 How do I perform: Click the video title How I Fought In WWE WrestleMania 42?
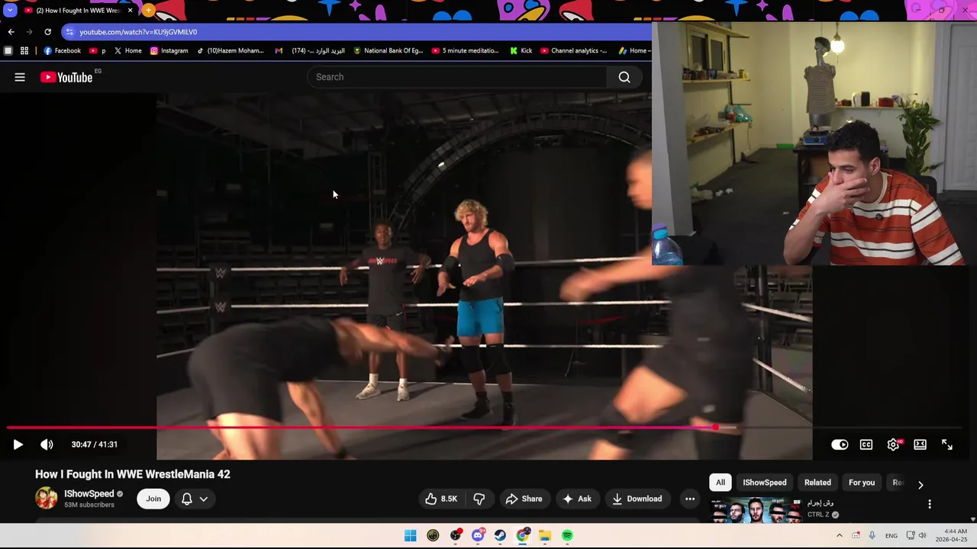(133, 474)
